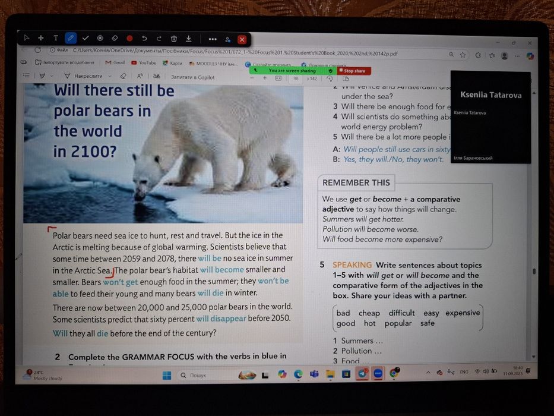
Task: Select the Накреслити draw tool
Action: [83, 75]
